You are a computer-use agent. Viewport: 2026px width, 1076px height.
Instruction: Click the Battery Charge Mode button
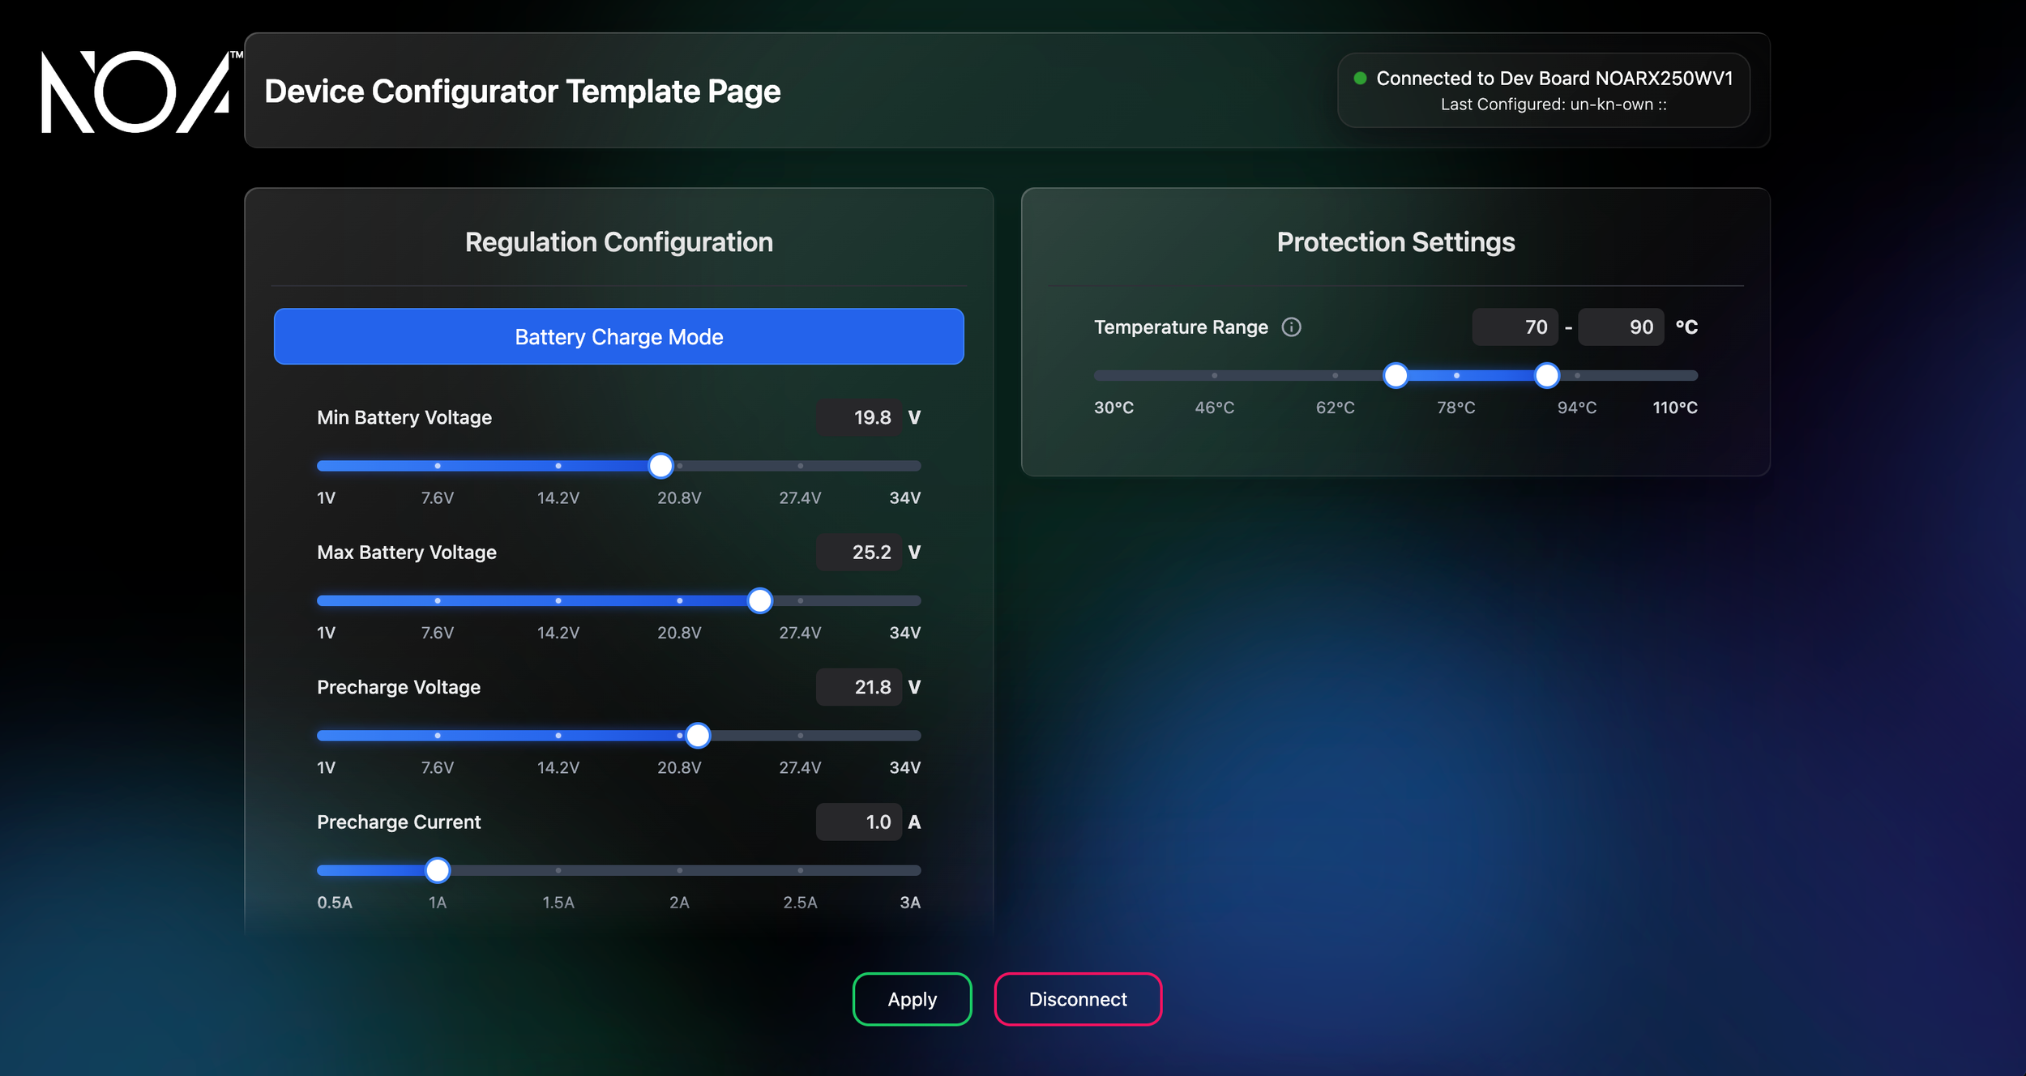[x=618, y=336]
